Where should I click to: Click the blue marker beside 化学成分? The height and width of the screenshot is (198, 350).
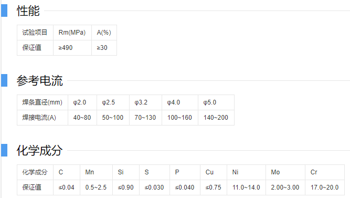[4, 150]
